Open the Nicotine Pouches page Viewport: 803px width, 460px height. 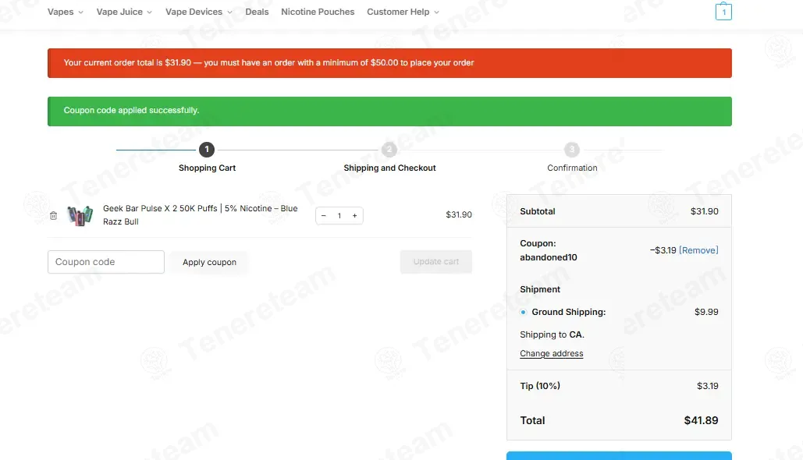point(318,12)
